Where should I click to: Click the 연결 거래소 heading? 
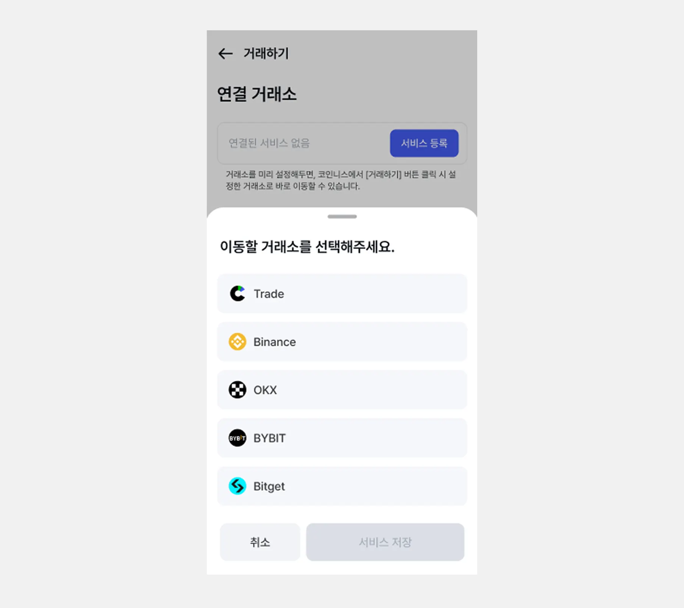[257, 94]
